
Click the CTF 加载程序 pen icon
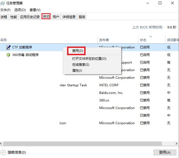(x=8, y=47)
